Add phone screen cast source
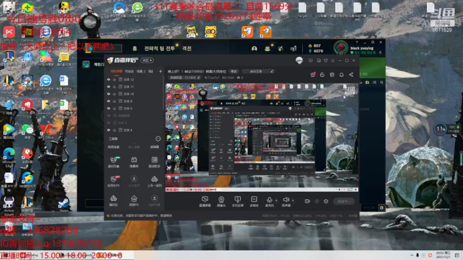Viewport: 463px width, 260px height. (237, 201)
